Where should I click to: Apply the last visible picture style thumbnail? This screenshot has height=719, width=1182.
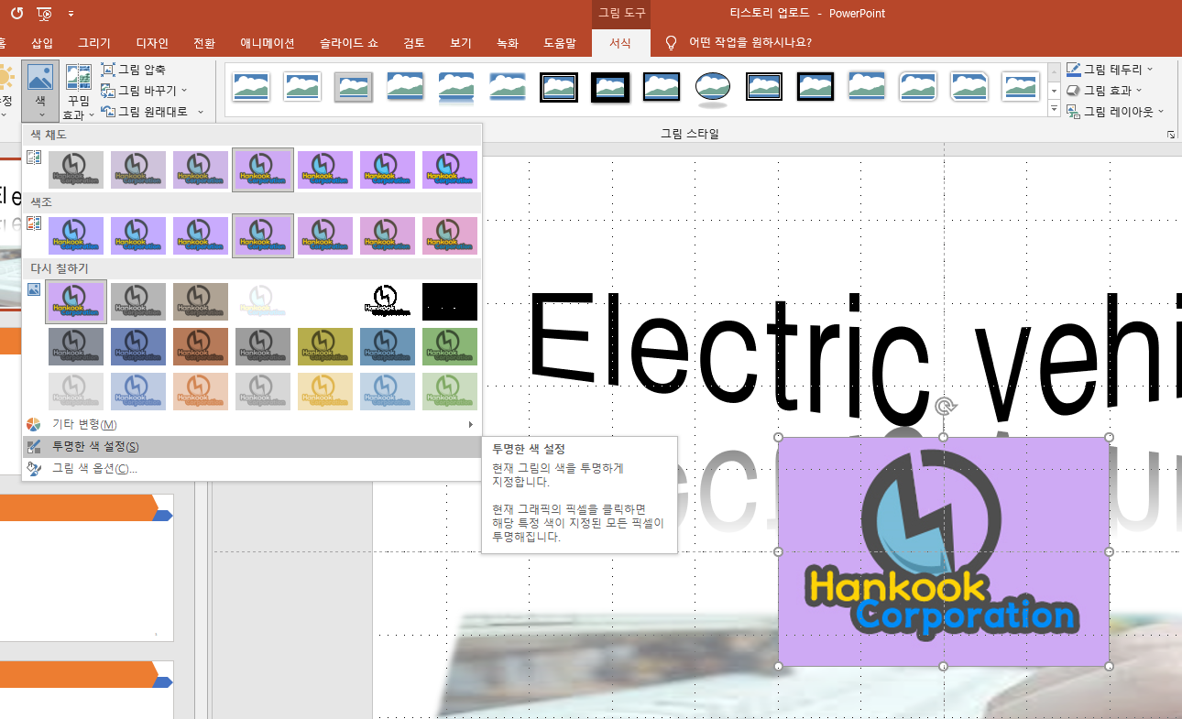click(1020, 88)
